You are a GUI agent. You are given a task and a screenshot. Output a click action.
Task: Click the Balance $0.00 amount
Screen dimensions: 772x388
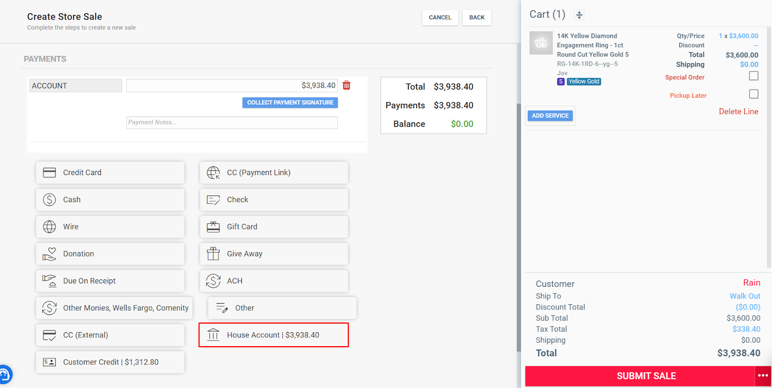(x=462, y=124)
